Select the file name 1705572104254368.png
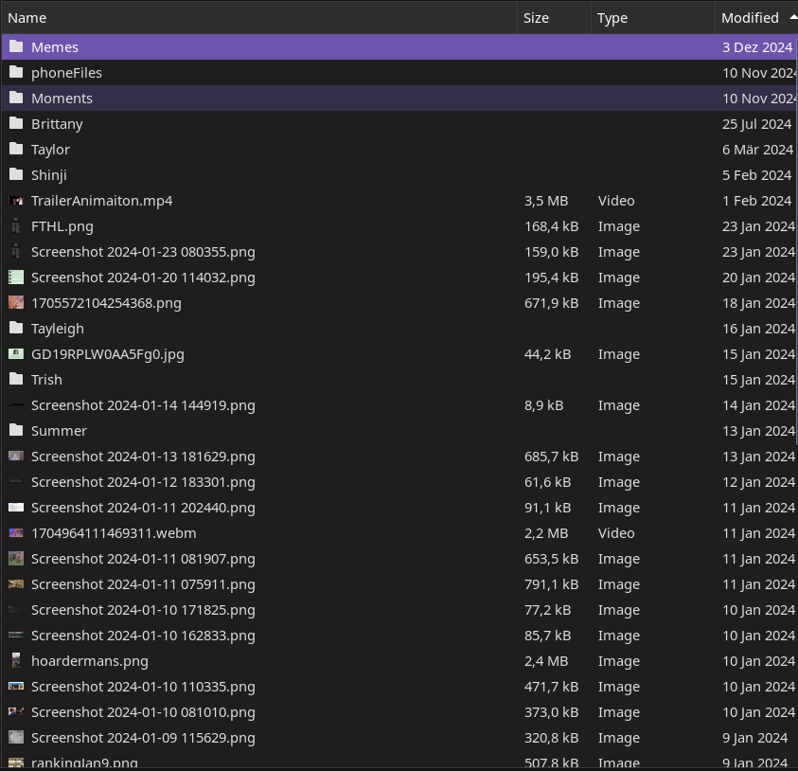Viewport: 798px width, 771px height. (x=106, y=303)
